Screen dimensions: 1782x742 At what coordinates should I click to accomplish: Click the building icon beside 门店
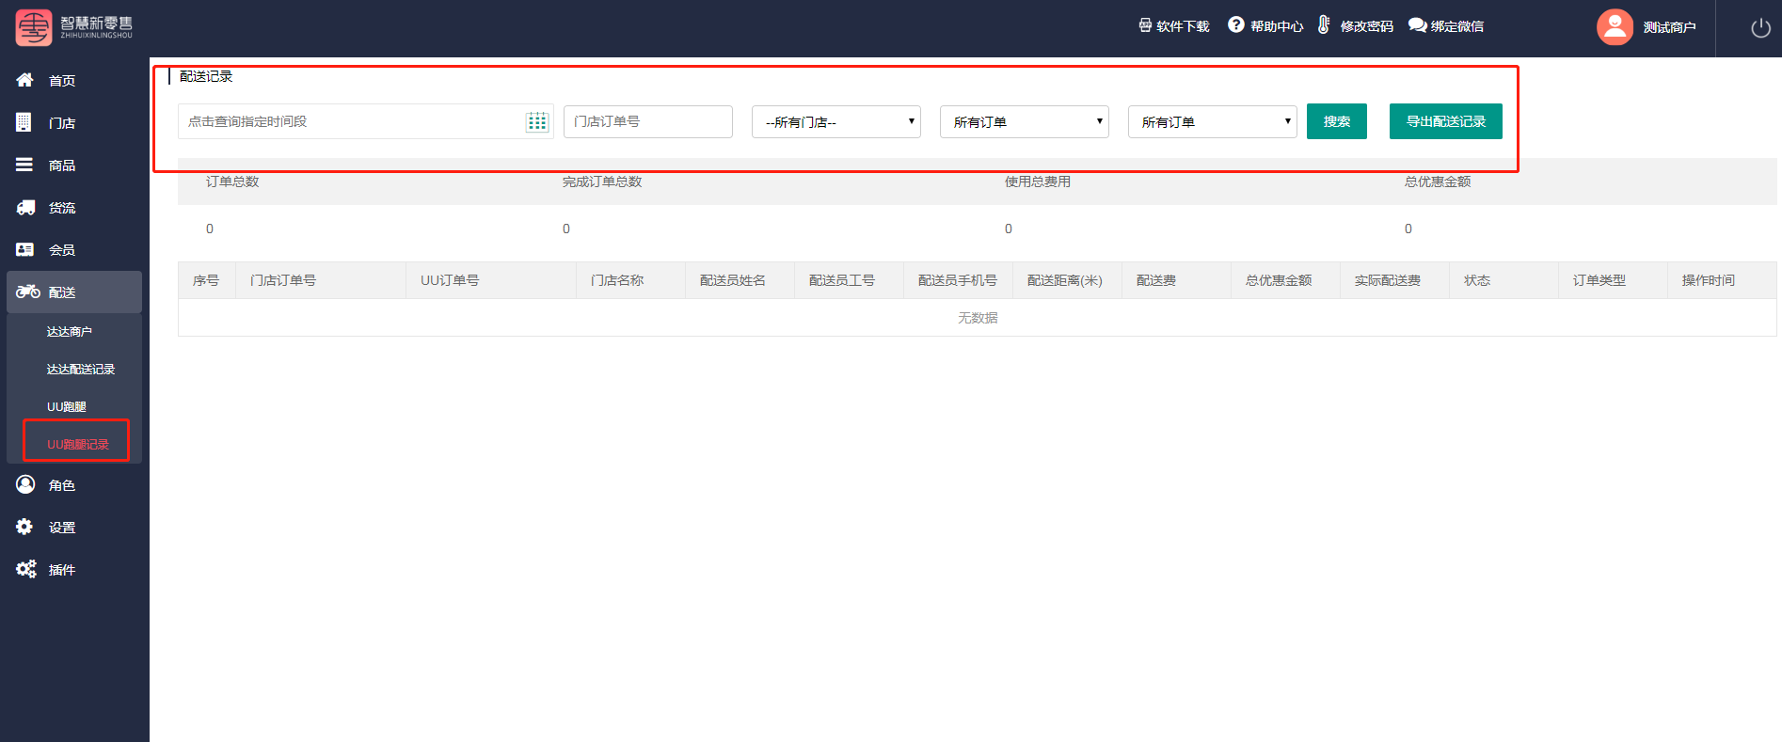pos(24,122)
